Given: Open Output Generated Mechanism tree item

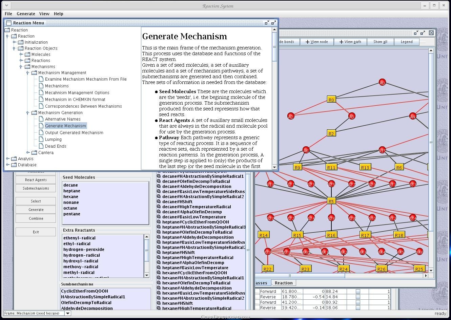Looking at the screenshot, I should 74,132.
